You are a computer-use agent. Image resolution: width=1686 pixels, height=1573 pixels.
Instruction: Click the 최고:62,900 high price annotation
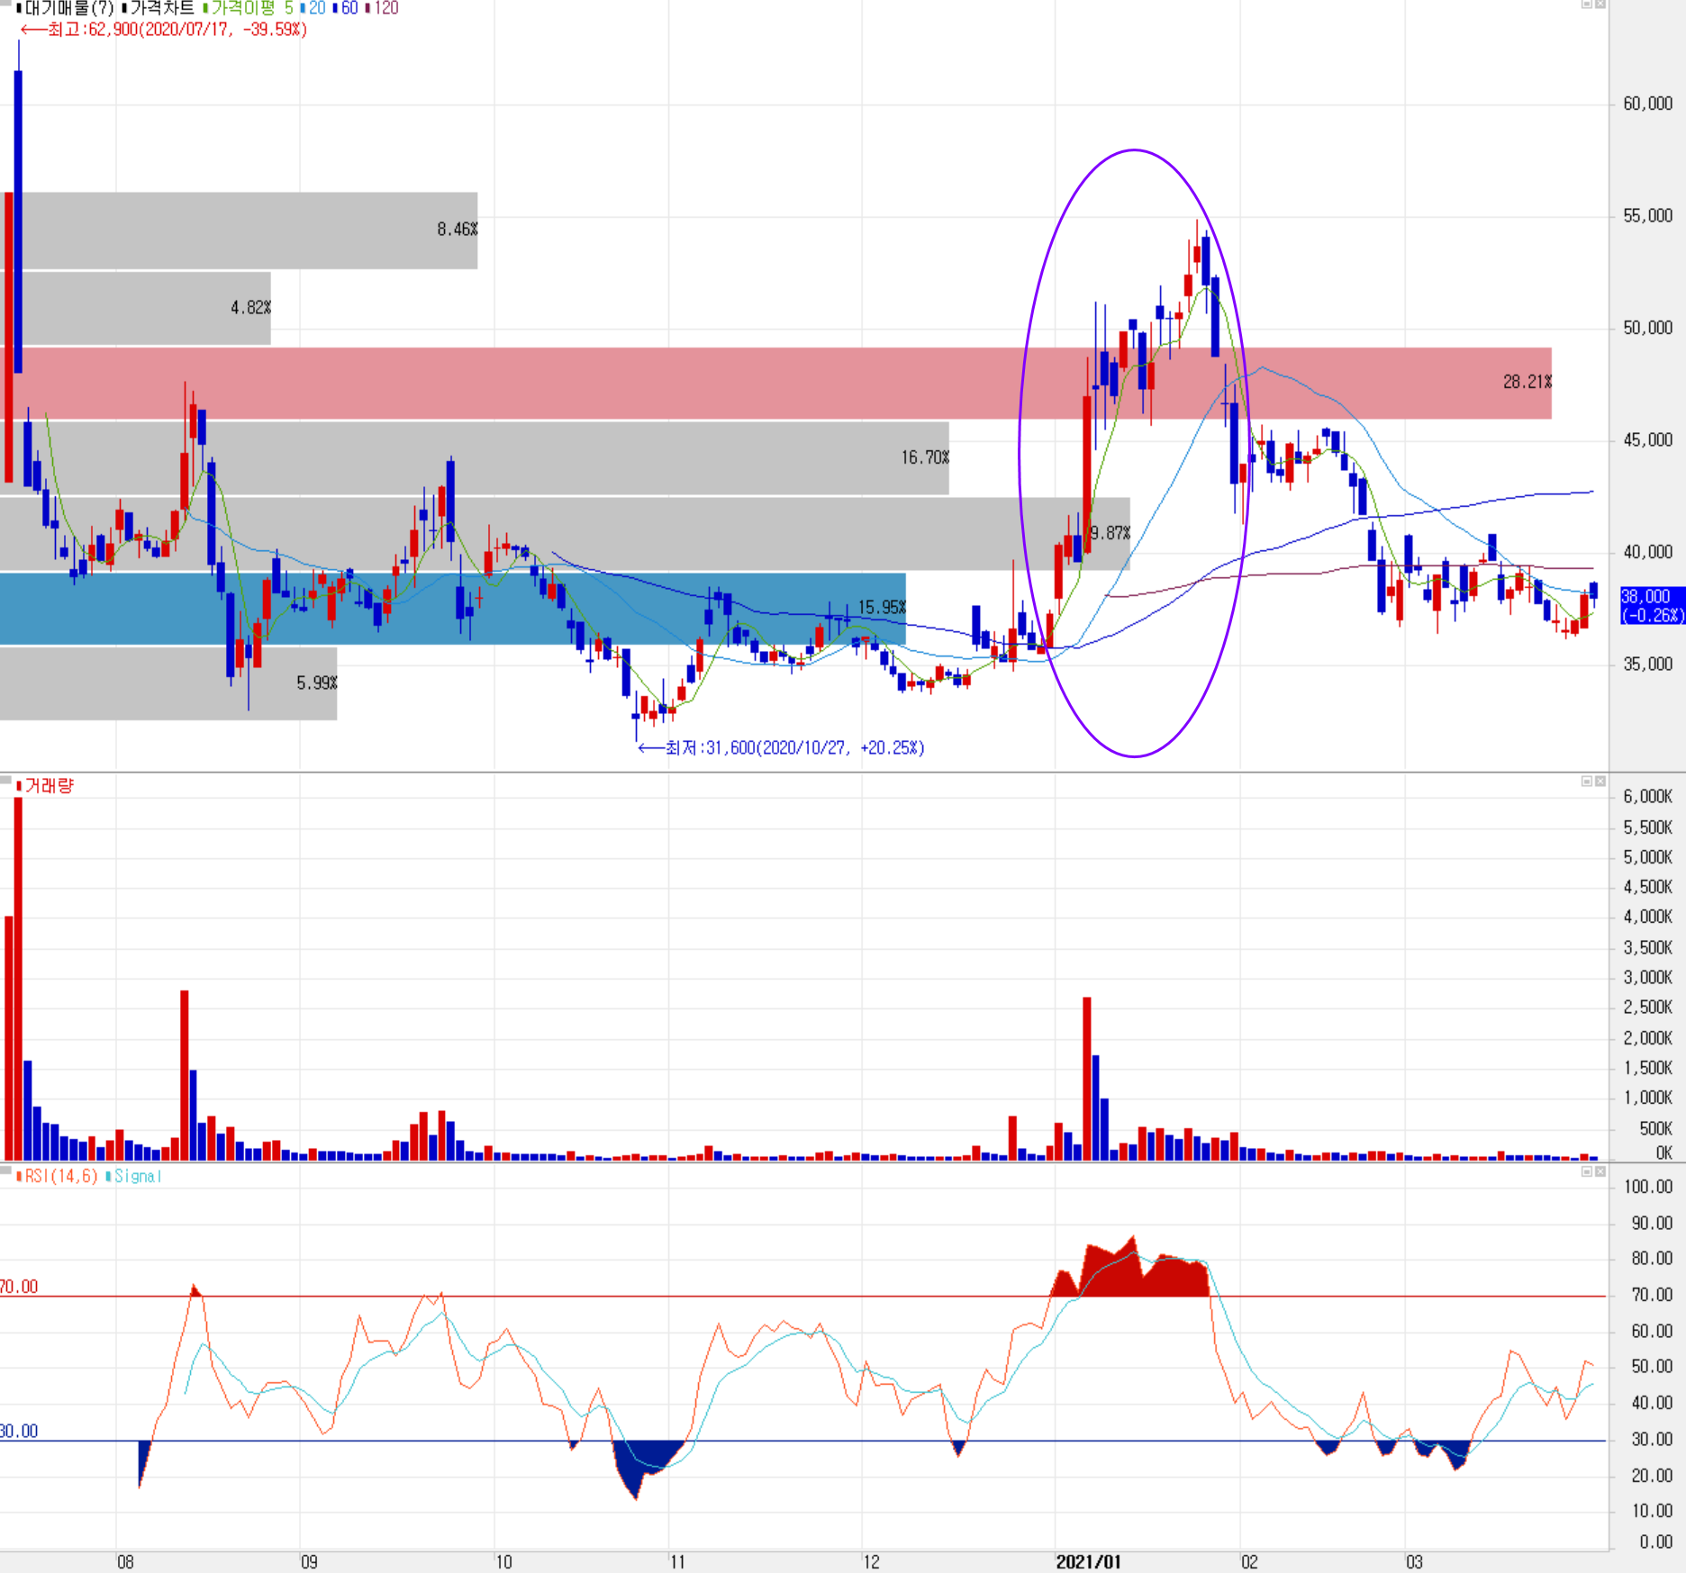click(164, 30)
